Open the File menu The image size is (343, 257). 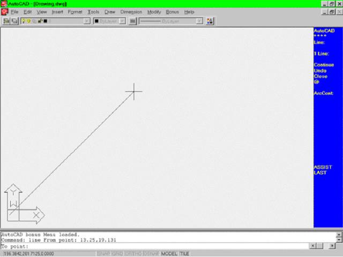coord(14,12)
